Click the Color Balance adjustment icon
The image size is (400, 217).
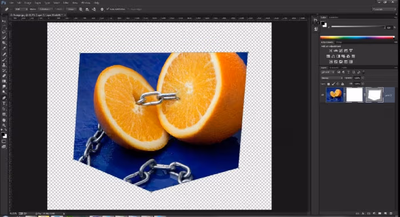333,56
